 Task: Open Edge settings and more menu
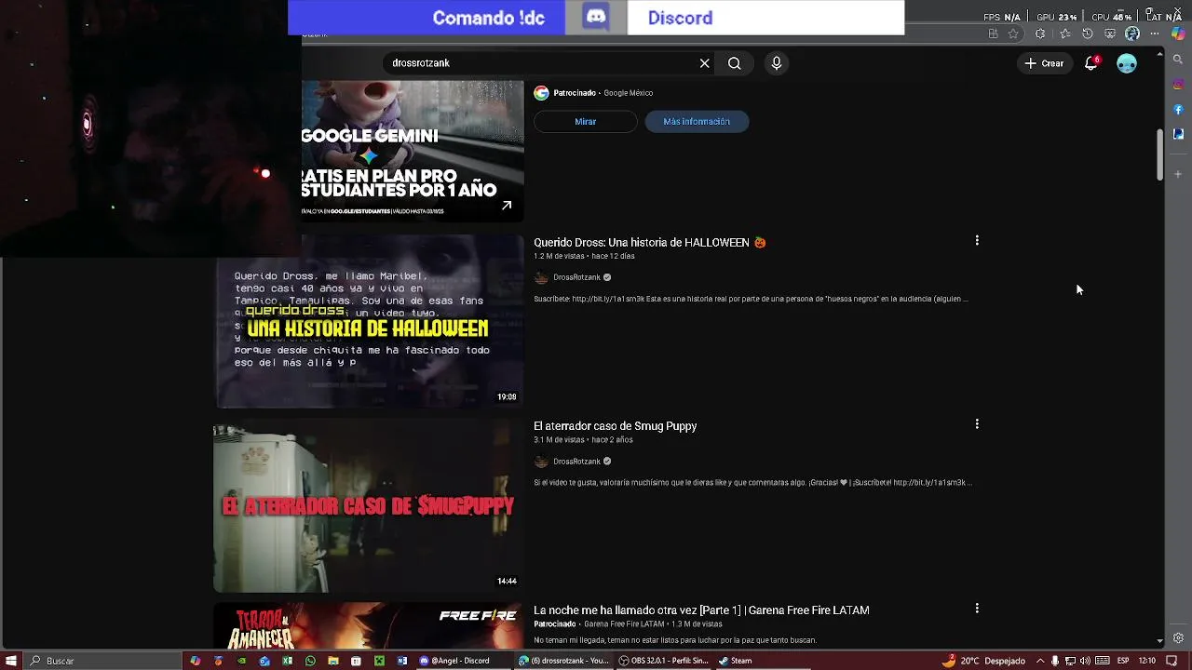[x=1155, y=33]
